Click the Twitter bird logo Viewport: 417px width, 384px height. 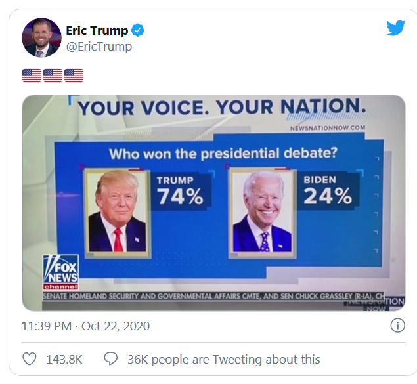pos(395,28)
